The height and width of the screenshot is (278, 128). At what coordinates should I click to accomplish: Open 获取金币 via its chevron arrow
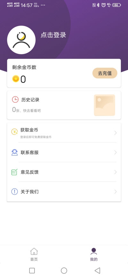[116, 133]
